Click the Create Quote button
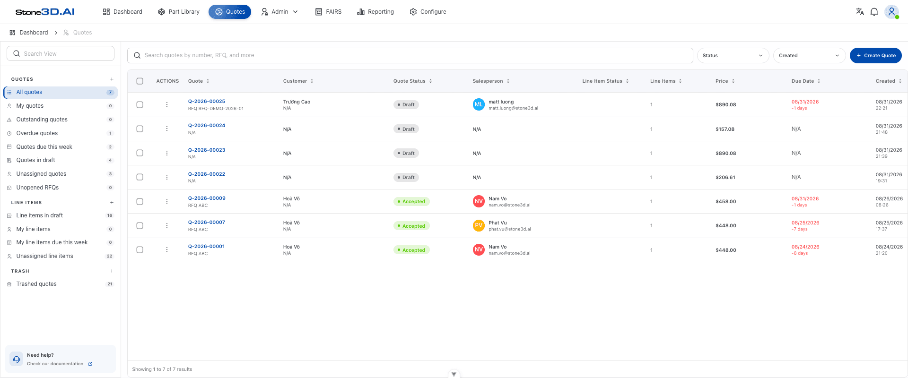Viewport: 908px width, 378px height. [x=876, y=55]
